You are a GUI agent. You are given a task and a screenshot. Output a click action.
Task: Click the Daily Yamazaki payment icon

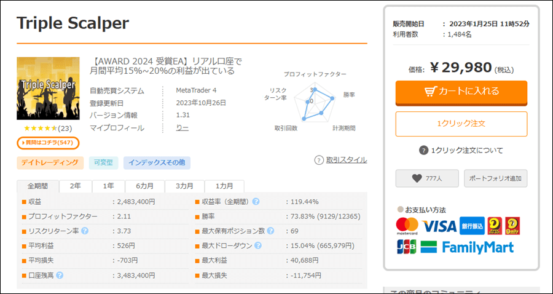(512, 226)
